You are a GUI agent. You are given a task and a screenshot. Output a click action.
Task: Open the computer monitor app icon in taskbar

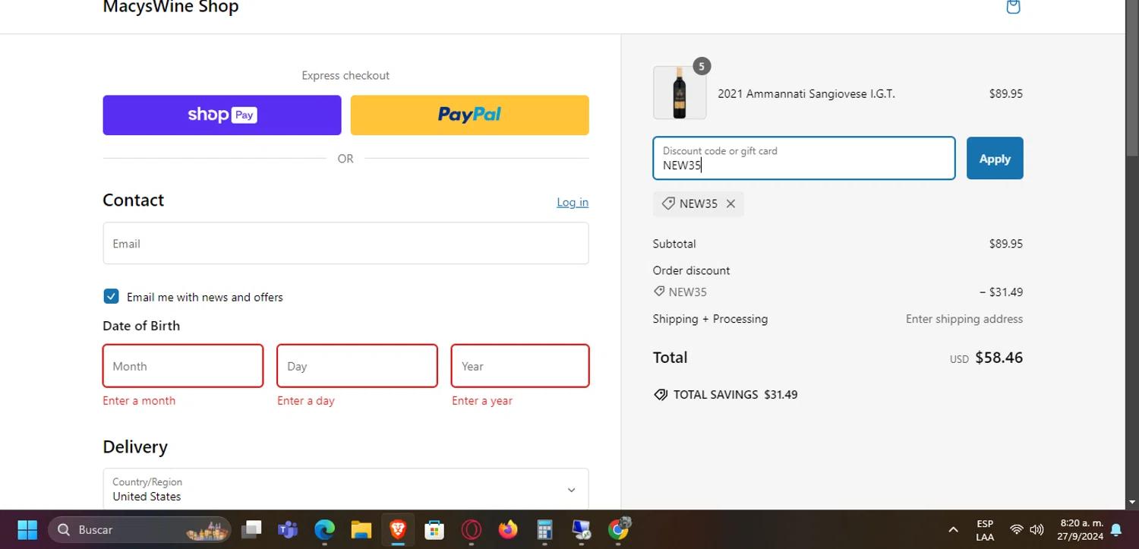(581, 529)
